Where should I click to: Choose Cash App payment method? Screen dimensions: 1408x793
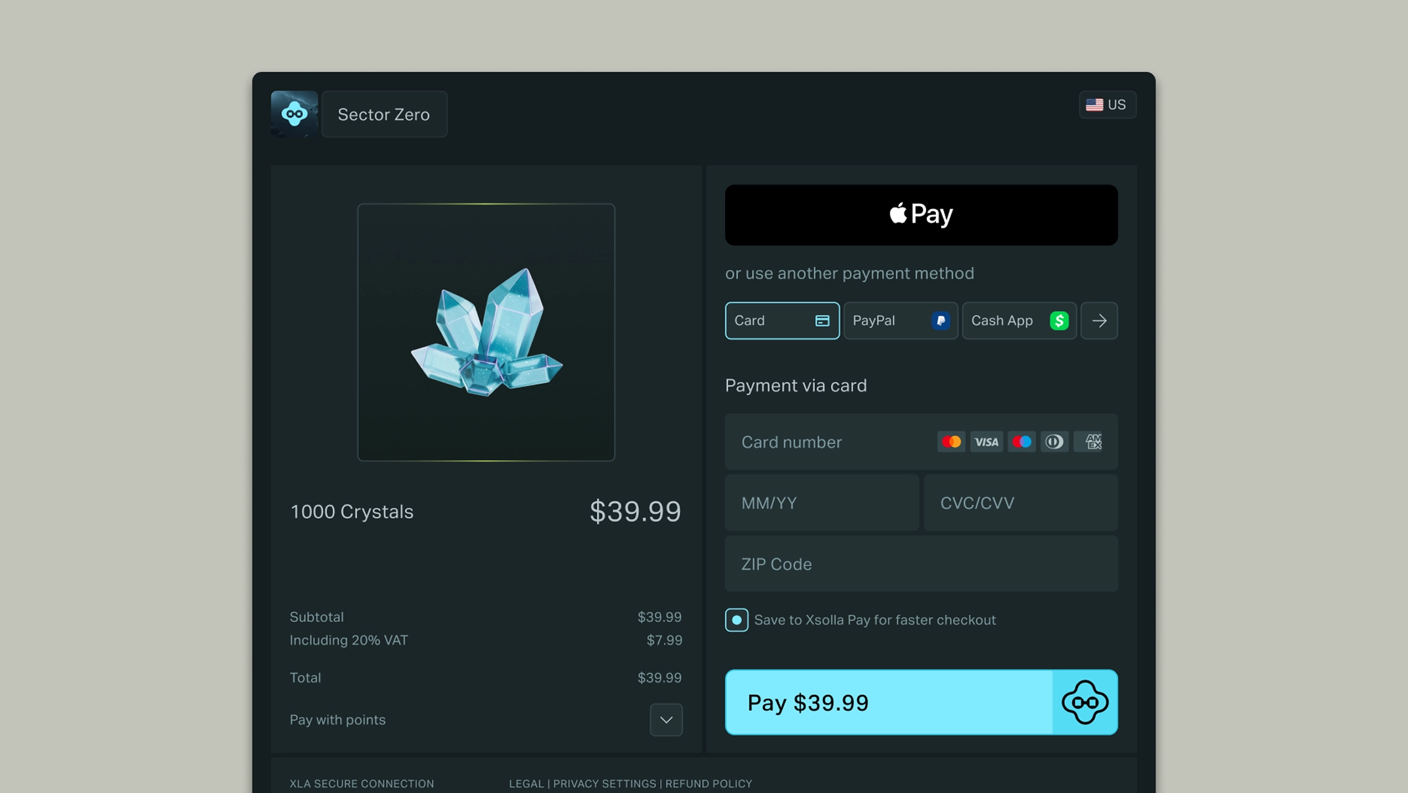tap(1019, 321)
